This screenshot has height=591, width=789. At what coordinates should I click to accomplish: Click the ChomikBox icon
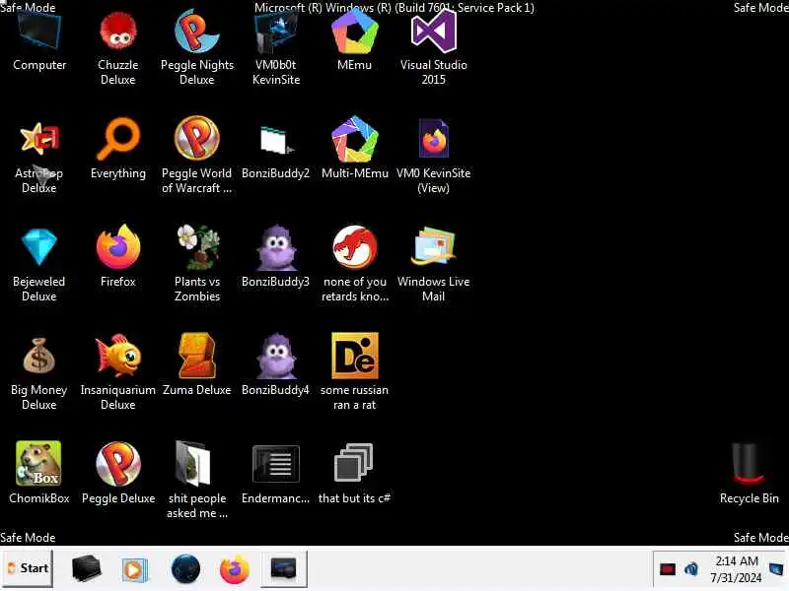pos(38,463)
